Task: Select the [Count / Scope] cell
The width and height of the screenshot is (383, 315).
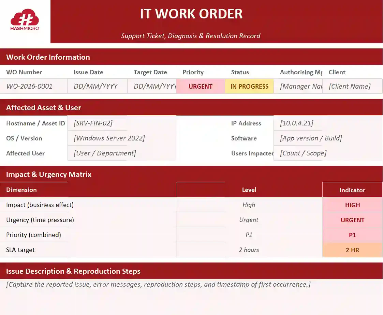Action: (328, 153)
